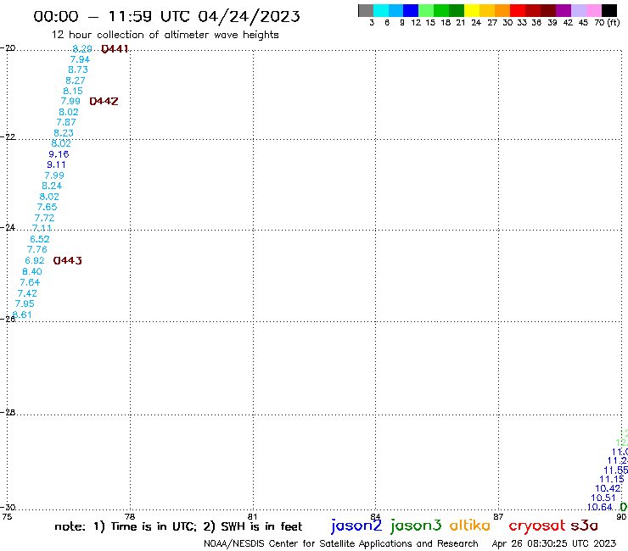Click the 10.42 wave height value

pyautogui.click(x=608, y=488)
